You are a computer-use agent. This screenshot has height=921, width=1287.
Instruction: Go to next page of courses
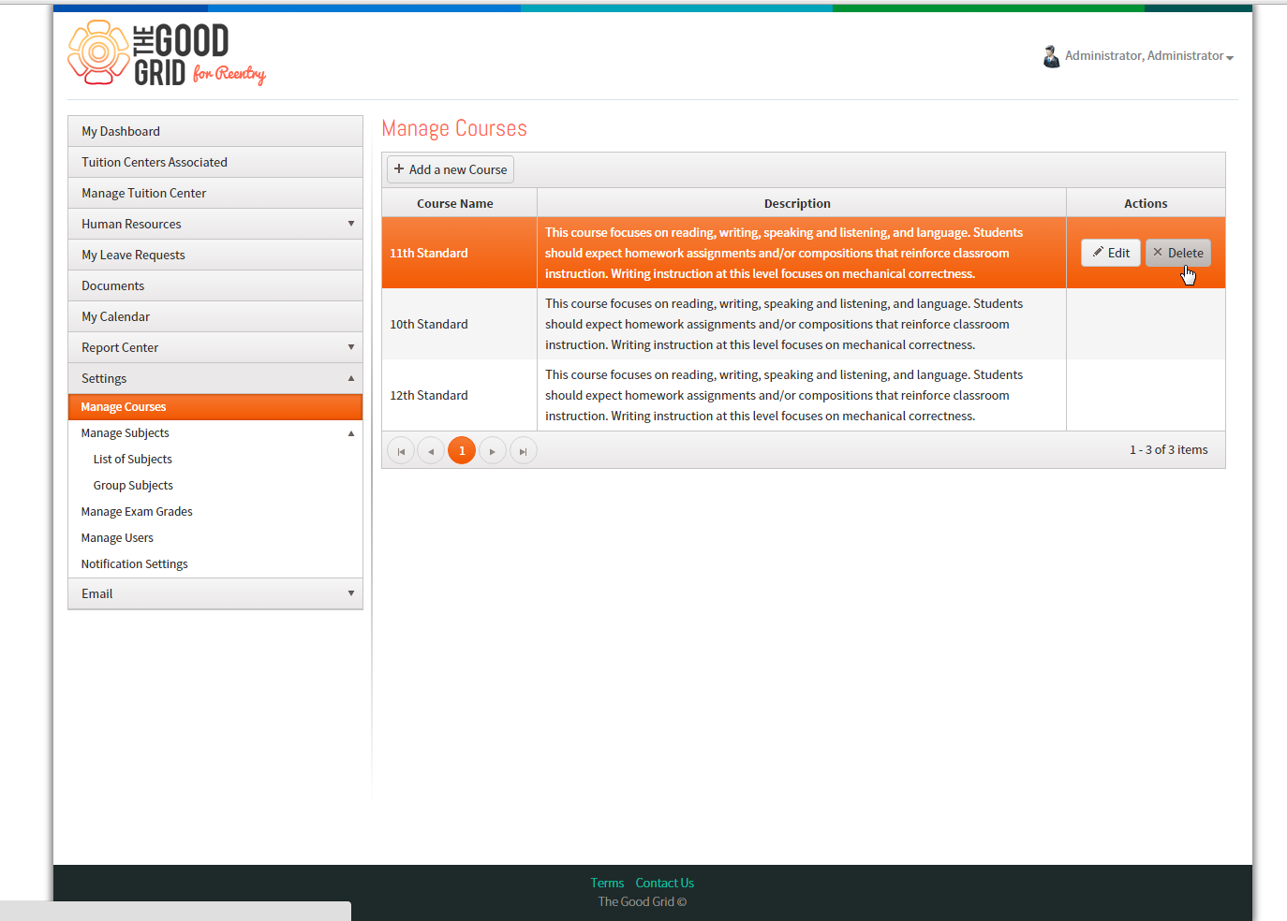pos(493,451)
